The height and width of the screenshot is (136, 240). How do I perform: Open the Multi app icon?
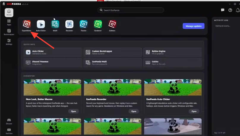(x=55, y=24)
